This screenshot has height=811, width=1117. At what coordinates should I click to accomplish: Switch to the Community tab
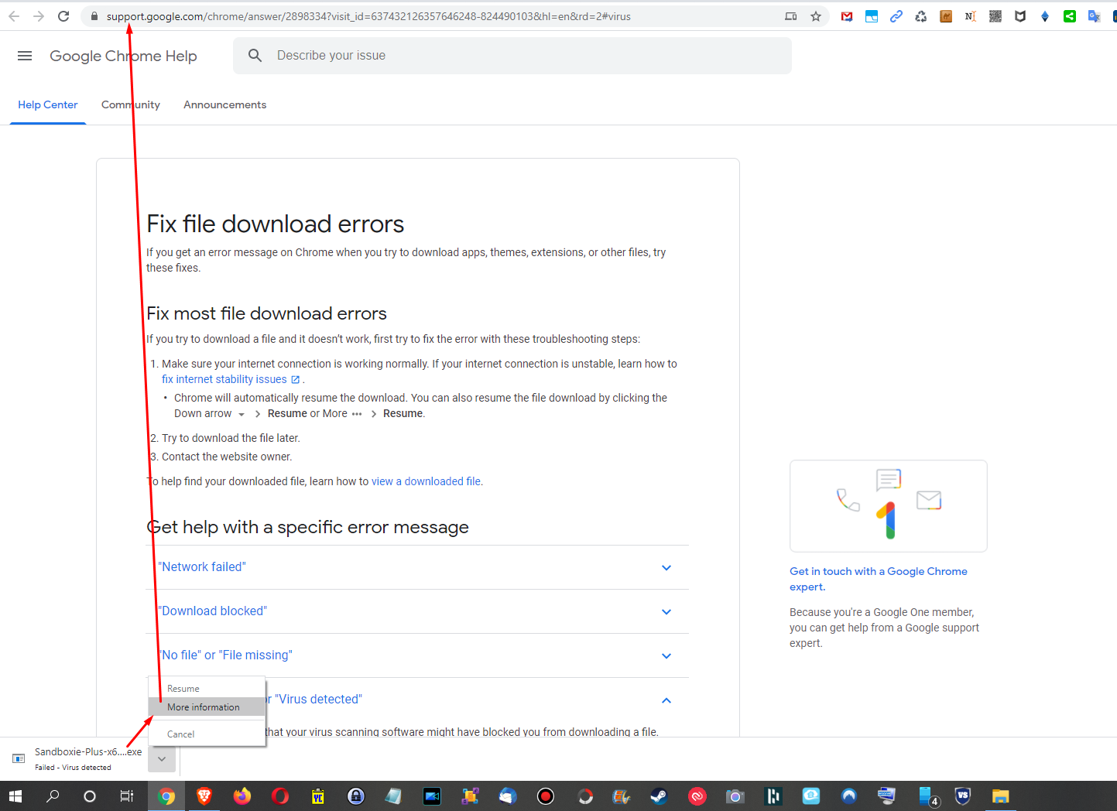click(130, 104)
